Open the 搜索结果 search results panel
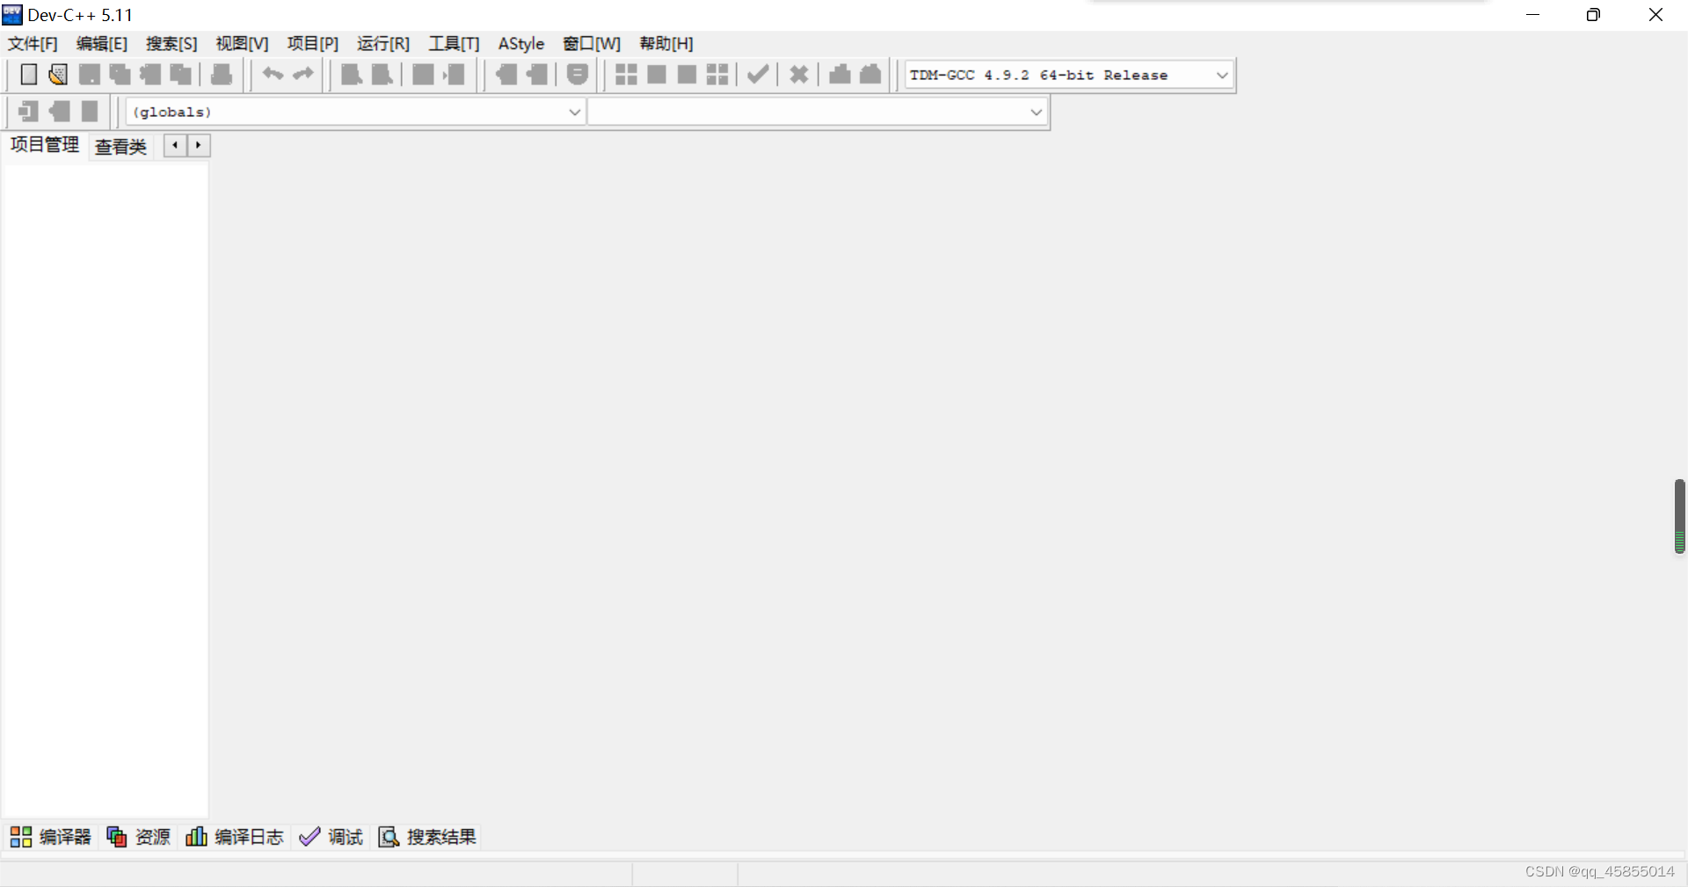The height and width of the screenshot is (887, 1688). pyautogui.click(x=426, y=836)
